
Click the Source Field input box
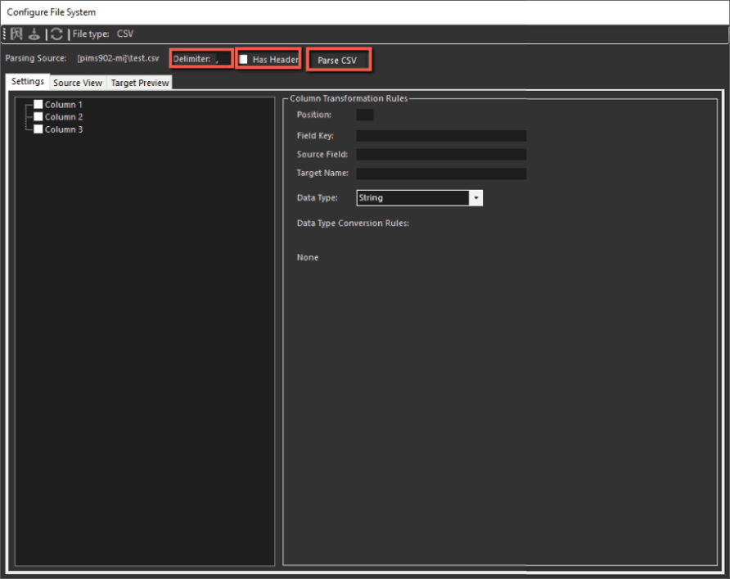tap(441, 154)
